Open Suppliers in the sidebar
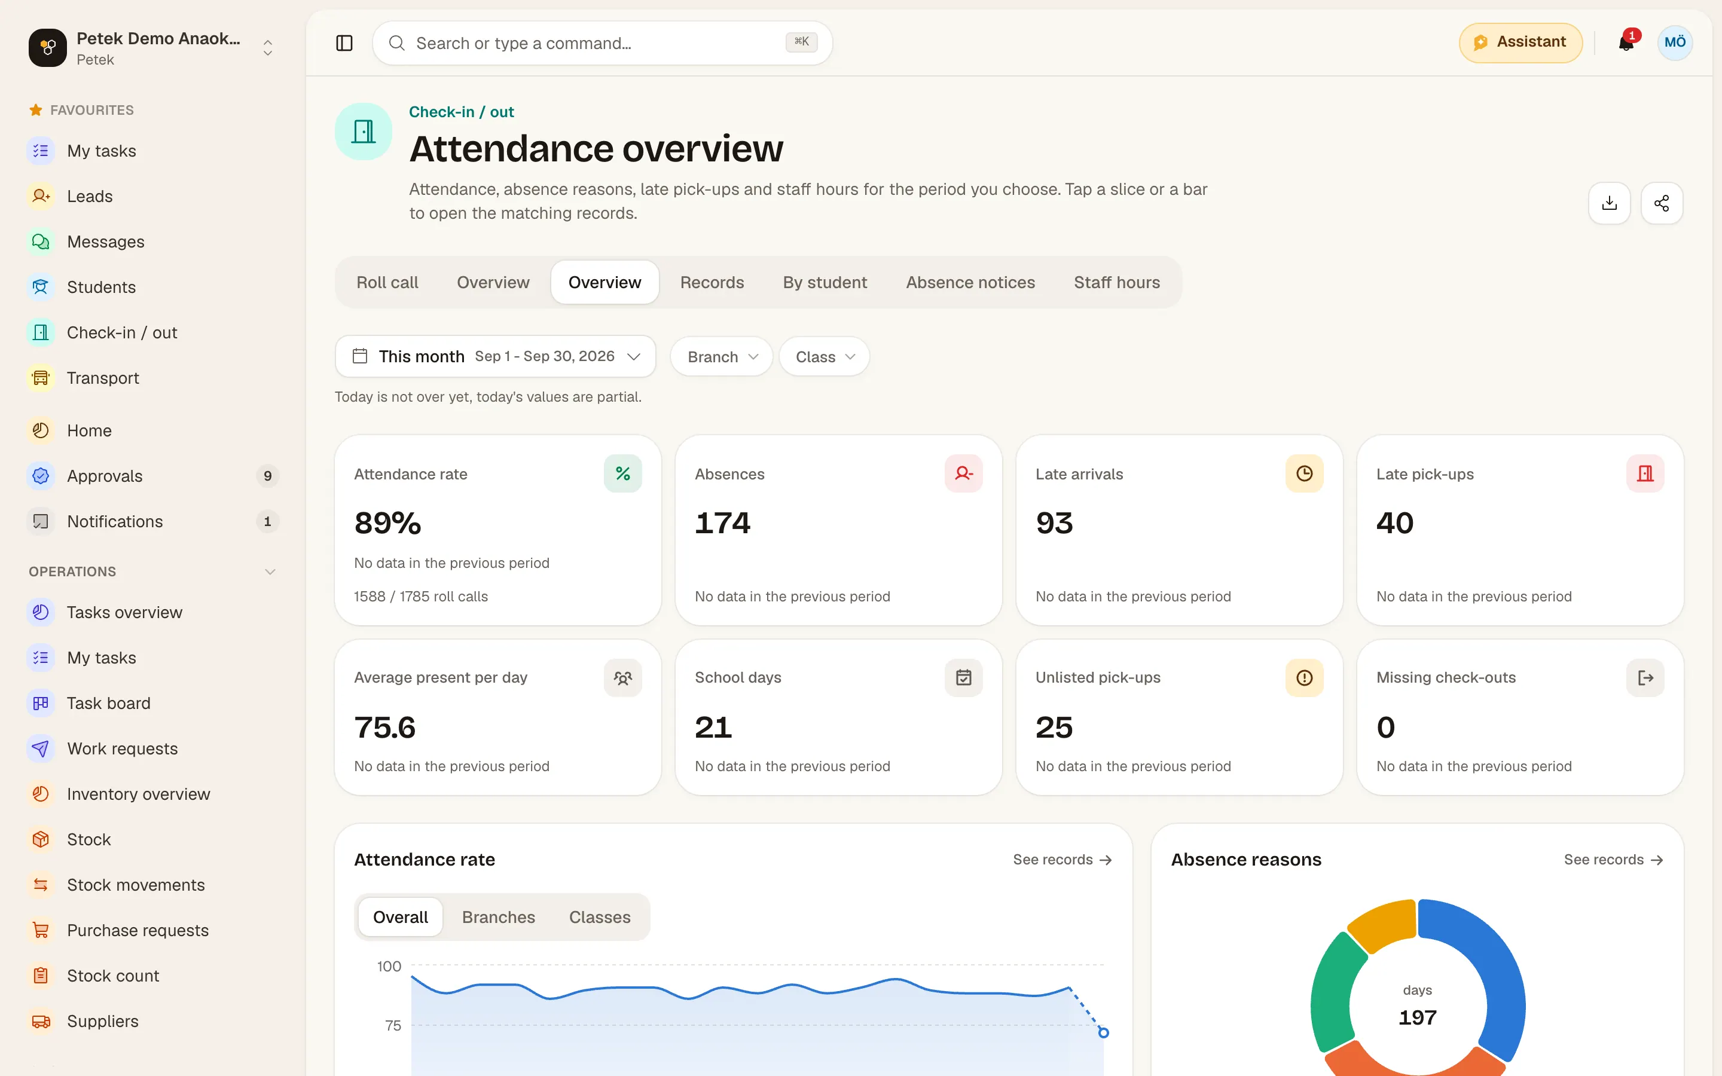 pos(153,1021)
